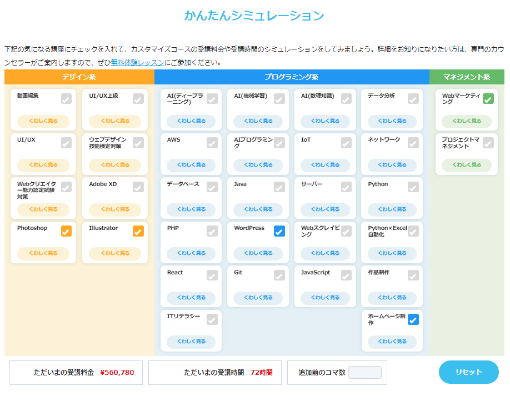Check the 作品制作 checkbox
510x406 pixels.
tap(413, 275)
